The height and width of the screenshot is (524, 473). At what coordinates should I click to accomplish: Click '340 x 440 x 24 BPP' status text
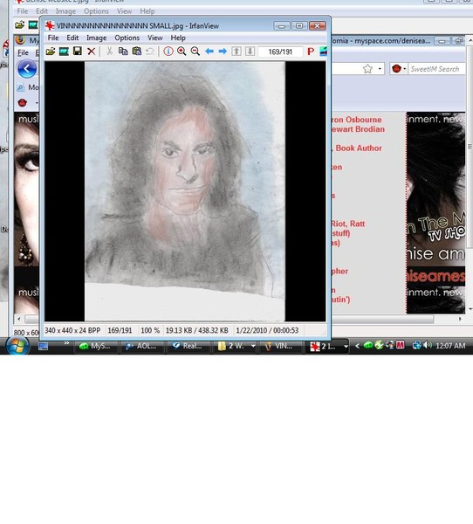click(x=72, y=330)
